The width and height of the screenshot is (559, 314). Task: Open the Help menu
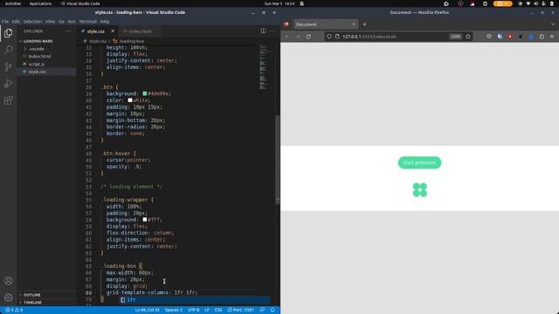tap(105, 21)
